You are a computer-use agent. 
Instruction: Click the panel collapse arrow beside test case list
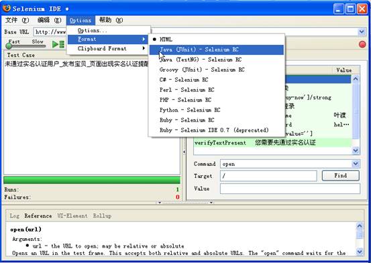pos(184,152)
